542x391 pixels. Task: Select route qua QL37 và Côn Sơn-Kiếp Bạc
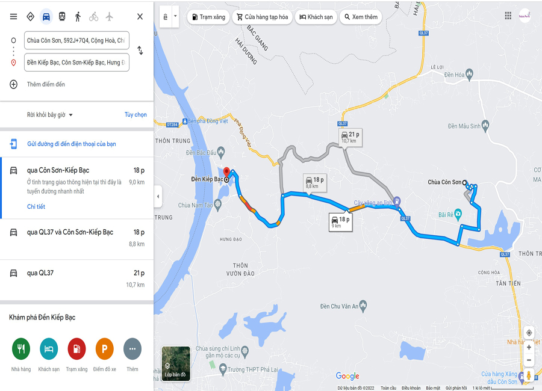click(x=76, y=239)
